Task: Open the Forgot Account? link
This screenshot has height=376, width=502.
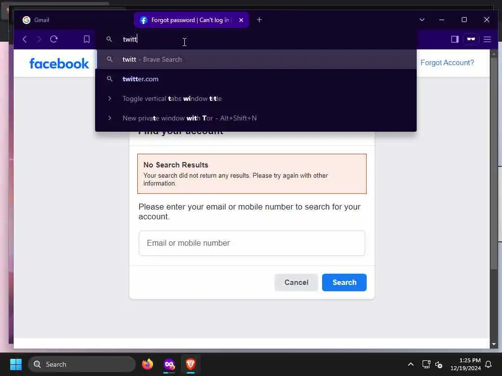Action: point(447,63)
